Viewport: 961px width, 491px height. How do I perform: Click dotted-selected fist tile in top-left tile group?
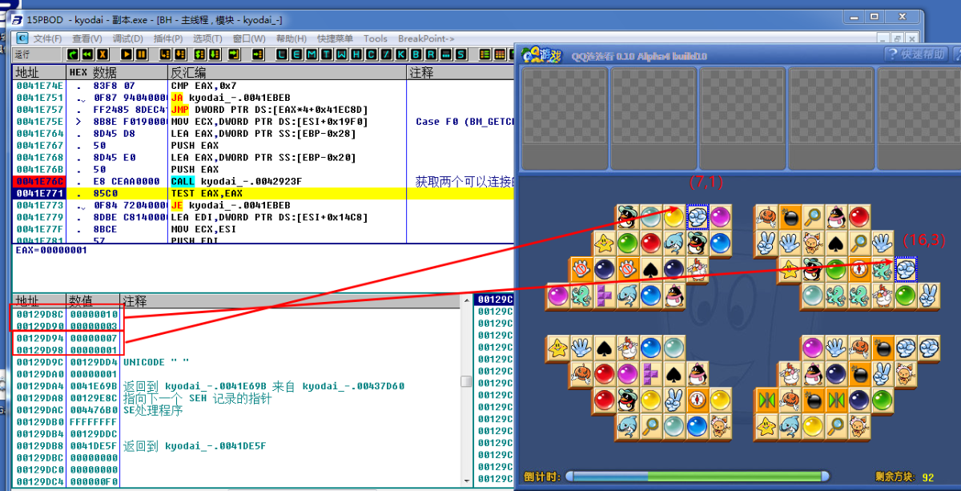click(697, 216)
